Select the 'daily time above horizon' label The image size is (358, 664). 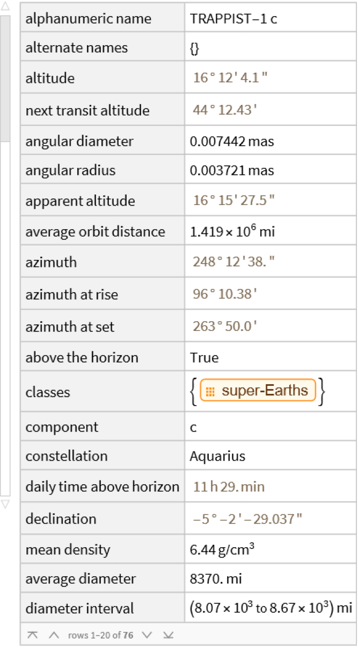[x=103, y=487]
